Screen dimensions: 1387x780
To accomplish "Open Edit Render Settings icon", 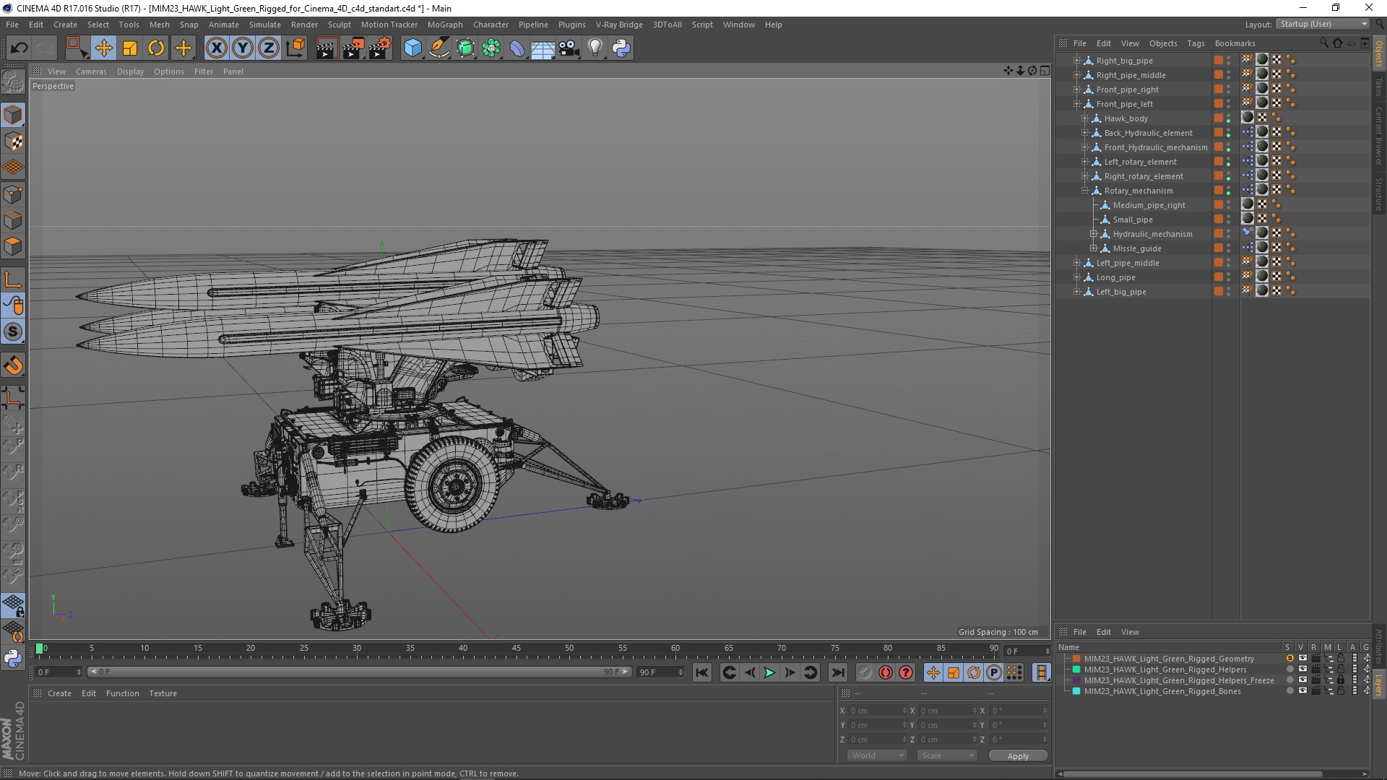I will coord(380,48).
